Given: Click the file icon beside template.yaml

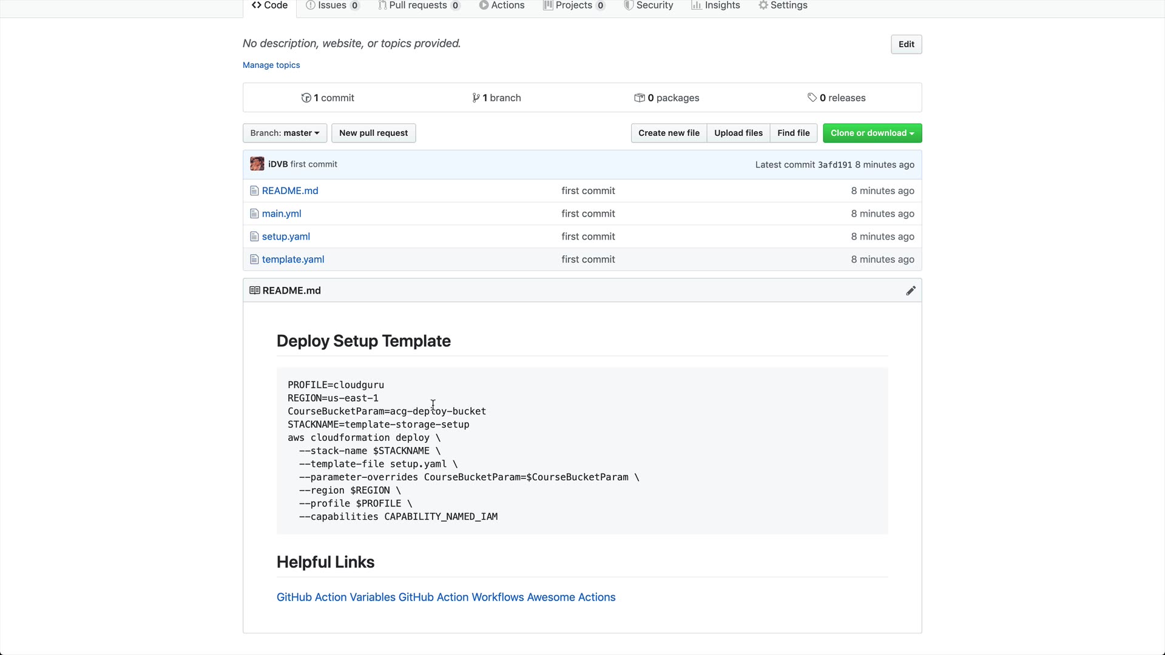Looking at the screenshot, I should 254,260.
